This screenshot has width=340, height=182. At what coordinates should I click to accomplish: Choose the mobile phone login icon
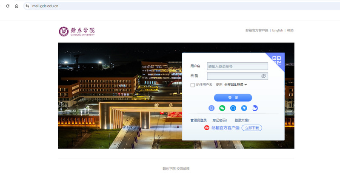211,108
